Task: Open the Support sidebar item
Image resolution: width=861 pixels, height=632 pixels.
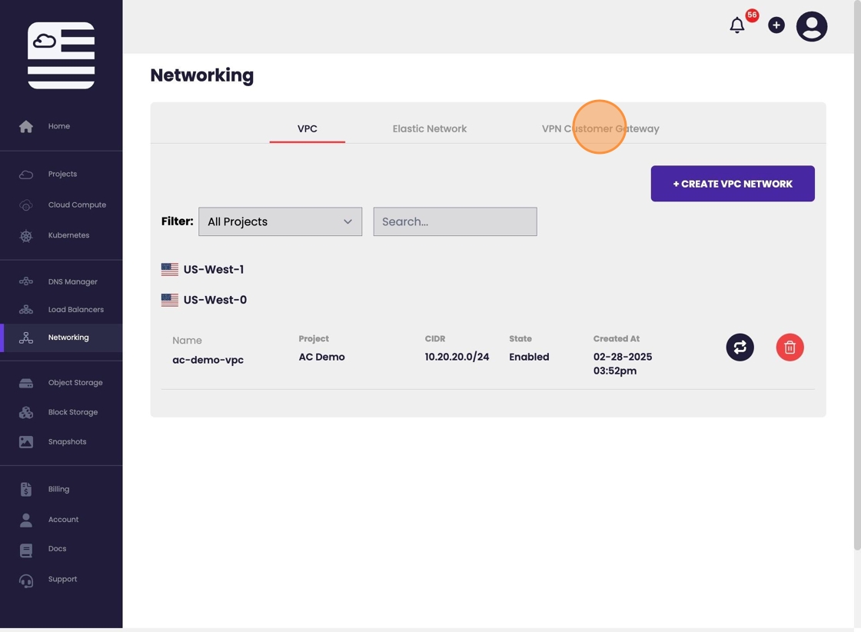Action: 62,580
